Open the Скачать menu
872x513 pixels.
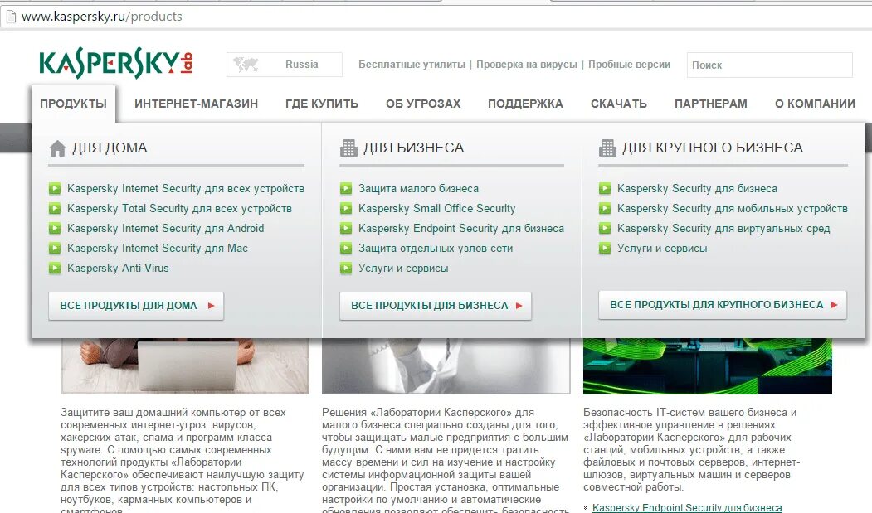(x=619, y=104)
